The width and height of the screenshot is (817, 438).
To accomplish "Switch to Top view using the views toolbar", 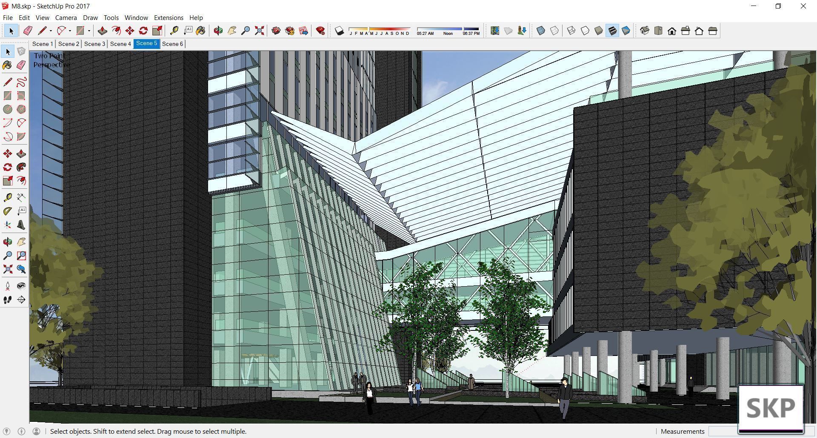I will [x=658, y=31].
